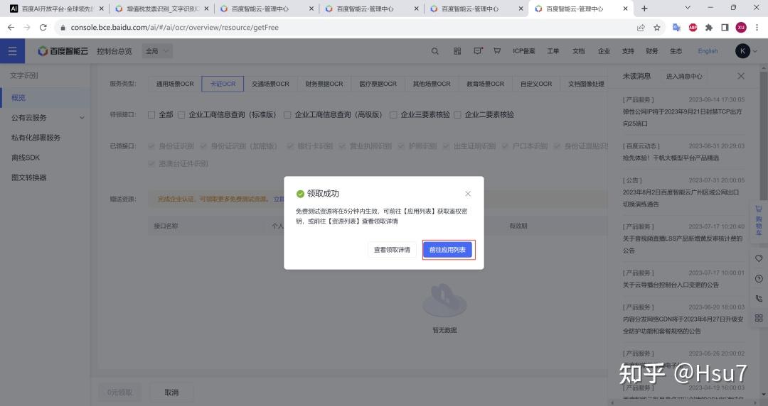Check 企业工商信息查询（标准版）
This screenshot has height=406, width=768.
point(181,115)
